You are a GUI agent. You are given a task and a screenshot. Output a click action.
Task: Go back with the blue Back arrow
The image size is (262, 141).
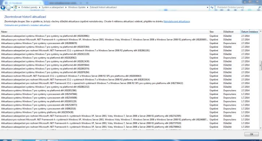coord(3,7)
